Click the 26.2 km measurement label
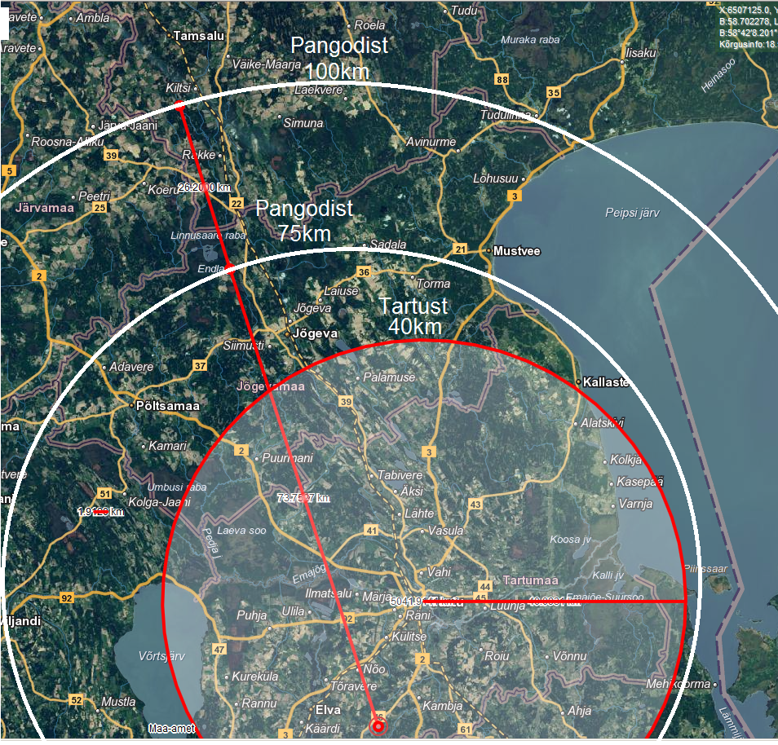Screen dimensions: 778x745 tap(205, 187)
